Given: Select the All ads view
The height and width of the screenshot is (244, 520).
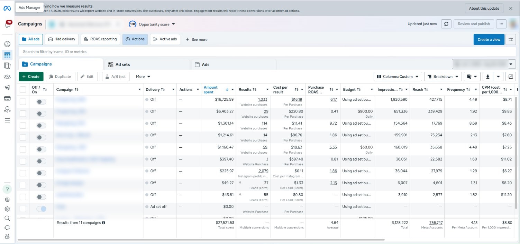Looking at the screenshot, I should (x=30, y=39).
